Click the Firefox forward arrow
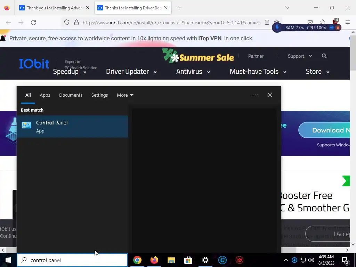The height and width of the screenshot is (267, 356). click(21, 23)
